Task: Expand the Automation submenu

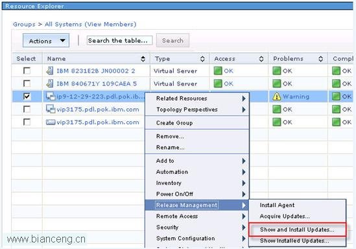Action: 197,172
